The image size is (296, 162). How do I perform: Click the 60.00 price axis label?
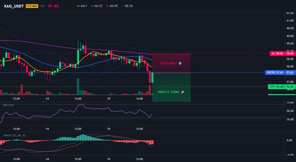point(290,36)
